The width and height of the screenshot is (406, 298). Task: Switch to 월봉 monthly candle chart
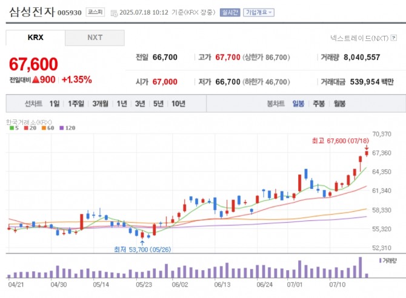point(339,104)
